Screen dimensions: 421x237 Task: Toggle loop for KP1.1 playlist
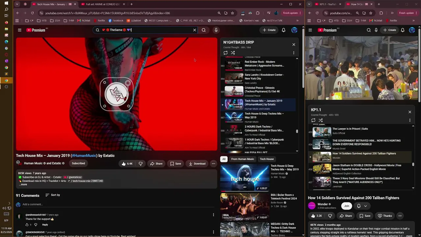coord(313,120)
